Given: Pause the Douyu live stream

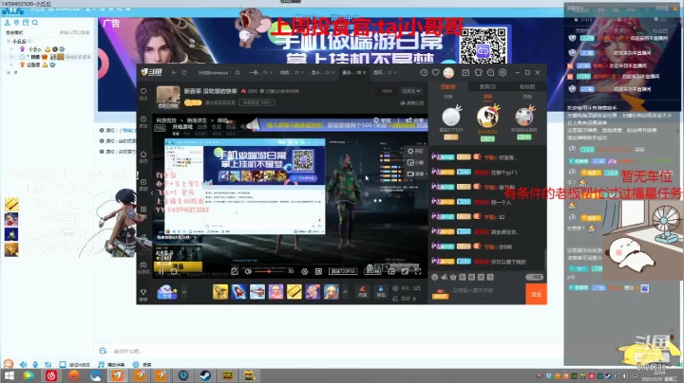Looking at the screenshot, I should [x=161, y=271].
